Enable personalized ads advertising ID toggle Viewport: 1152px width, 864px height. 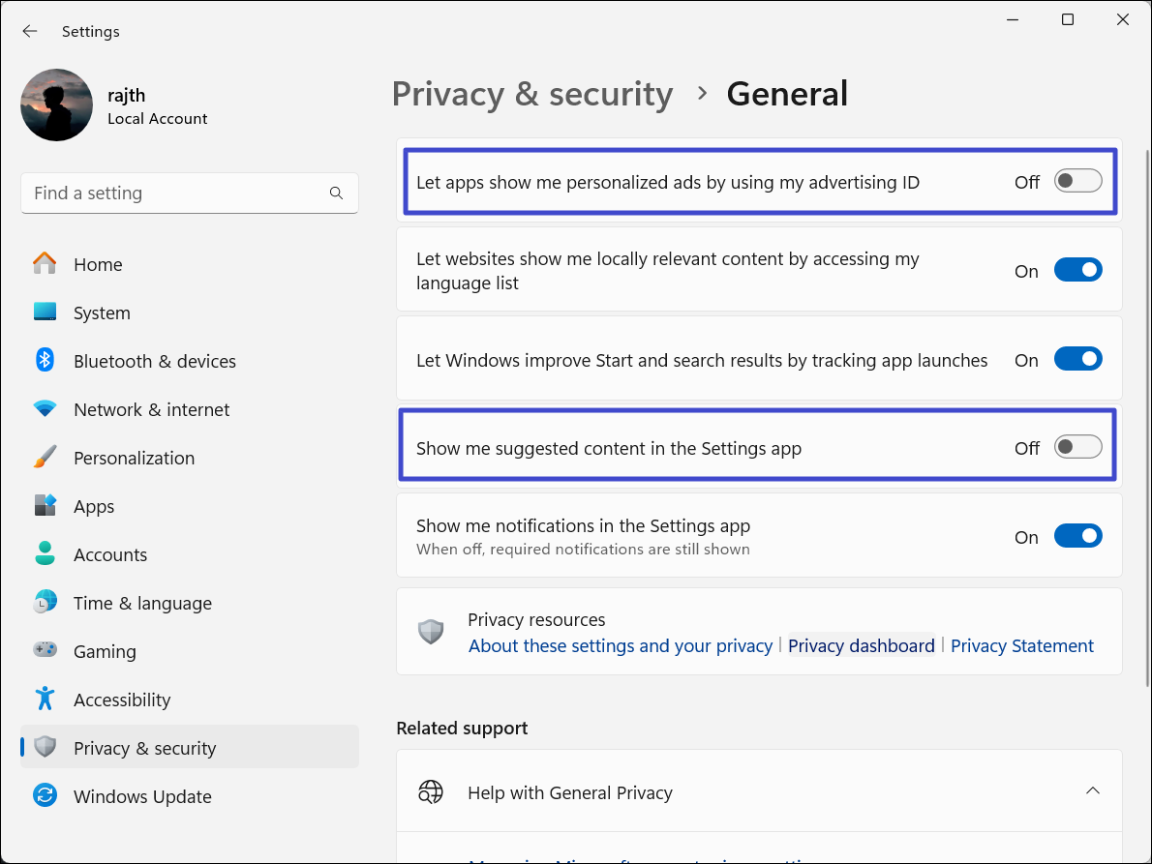pyautogui.click(x=1077, y=181)
